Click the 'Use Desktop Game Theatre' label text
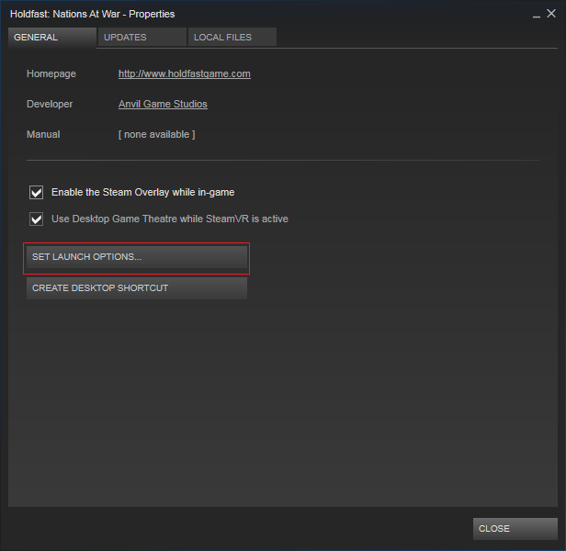 click(x=169, y=219)
